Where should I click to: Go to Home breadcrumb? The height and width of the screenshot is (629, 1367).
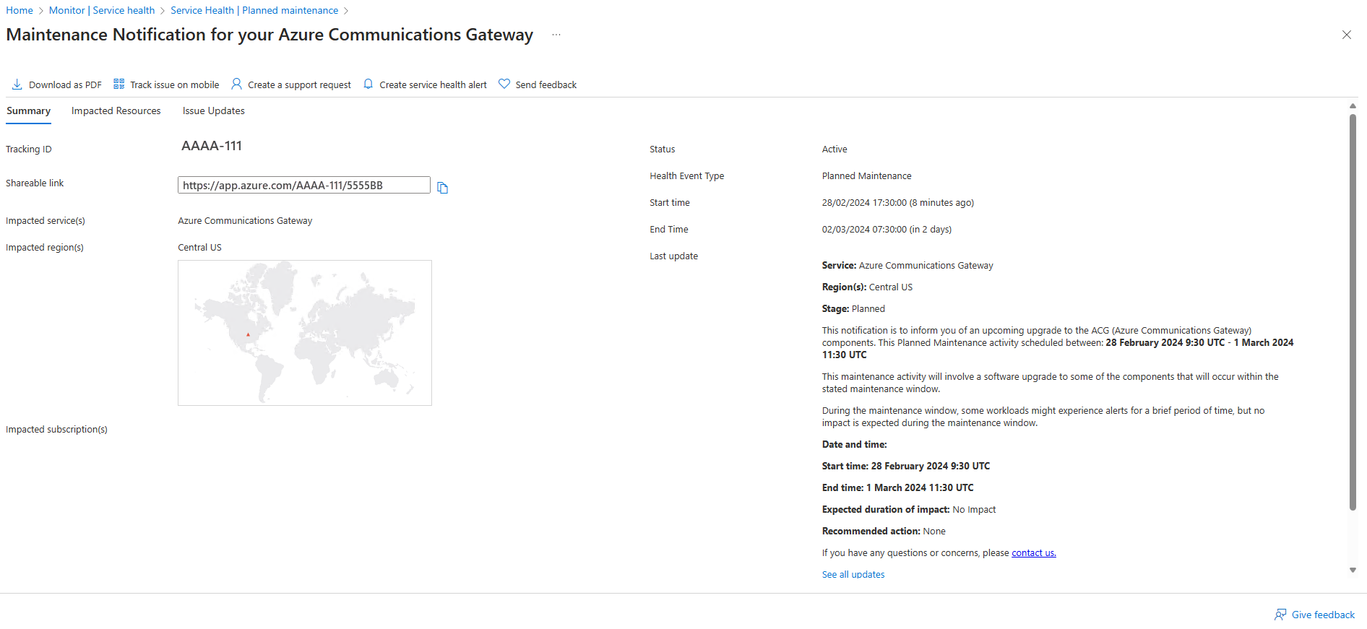tap(20, 10)
